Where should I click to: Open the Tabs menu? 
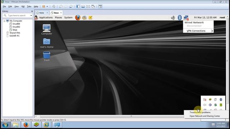[29, 6]
